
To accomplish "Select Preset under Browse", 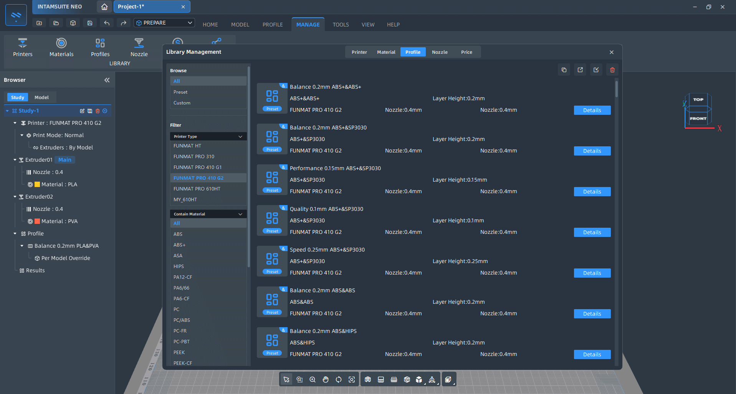I will point(180,92).
